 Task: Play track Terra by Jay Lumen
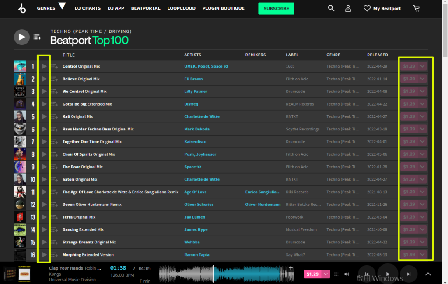pos(44,217)
